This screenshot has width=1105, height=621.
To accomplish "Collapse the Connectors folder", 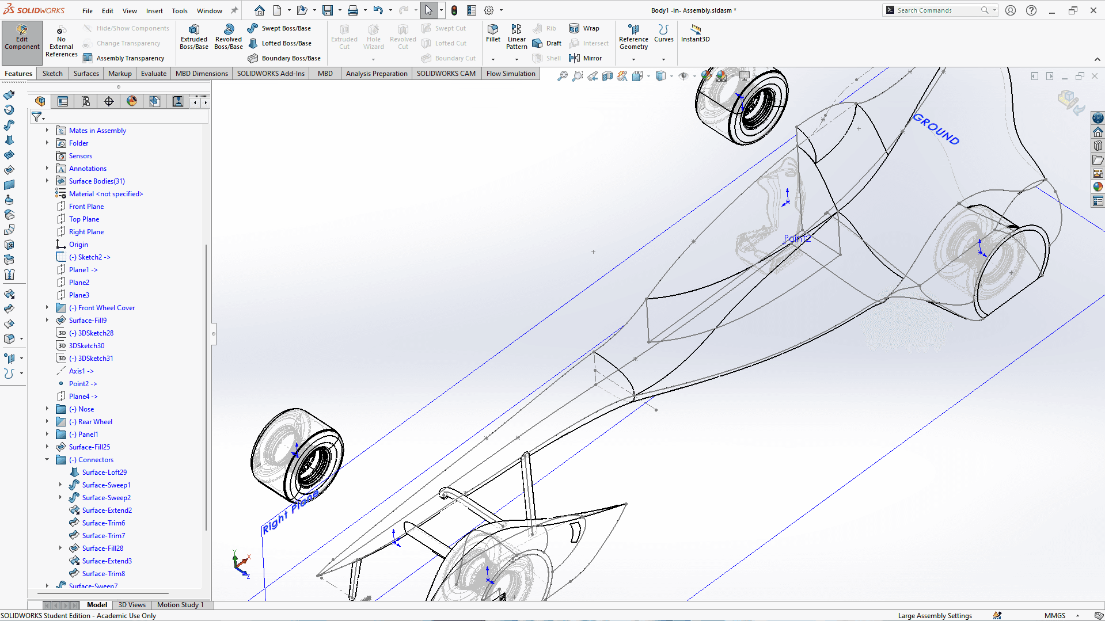I will coord(47,460).
